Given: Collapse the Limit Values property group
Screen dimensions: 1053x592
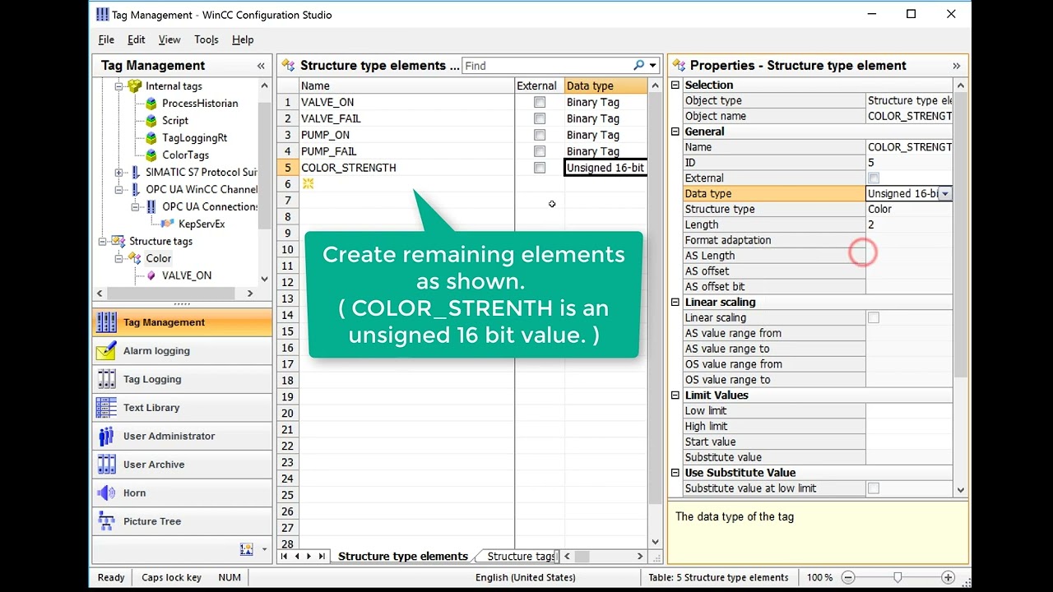Looking at the screenshot, I should pyautogui.click(x=675, y=395).
